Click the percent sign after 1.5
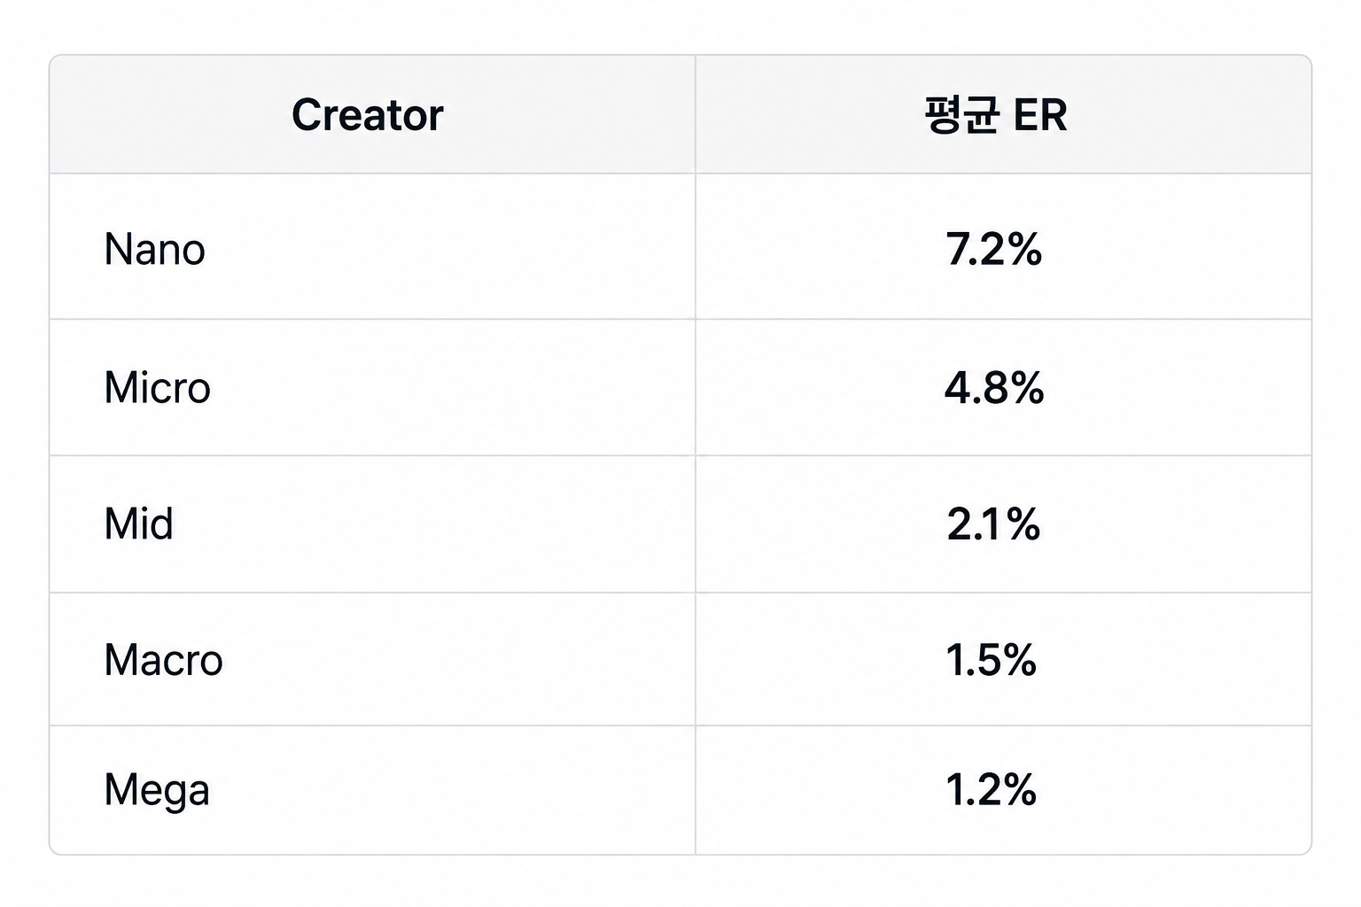 [1019, 660]
